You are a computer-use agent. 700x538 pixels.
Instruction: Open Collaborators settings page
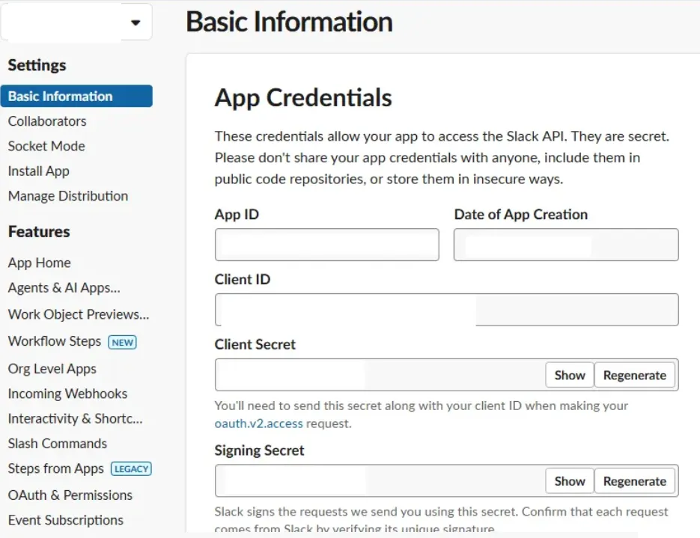click(47, 121)
